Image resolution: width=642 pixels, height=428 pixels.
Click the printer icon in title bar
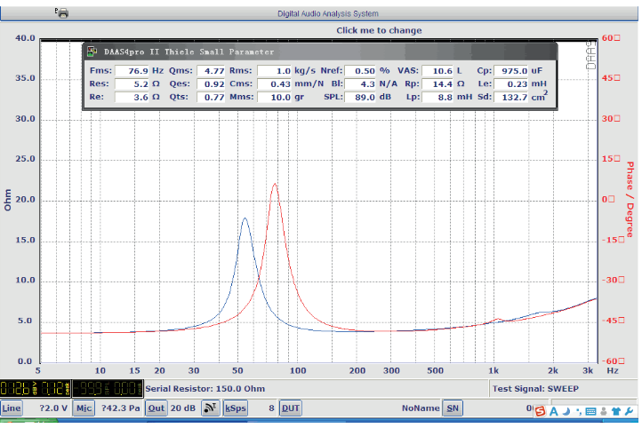(62, 13)
